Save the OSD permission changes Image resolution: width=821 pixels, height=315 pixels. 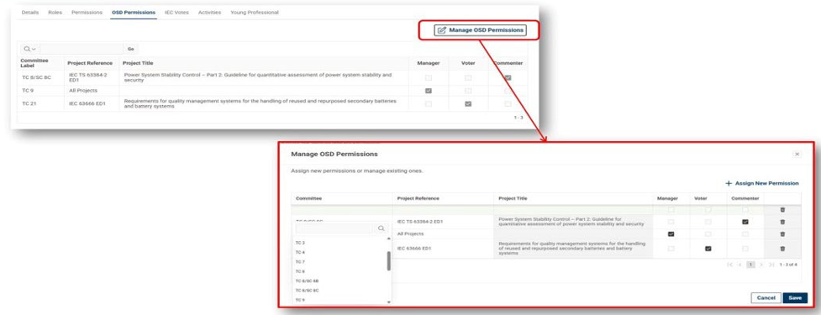click(795, 297)
